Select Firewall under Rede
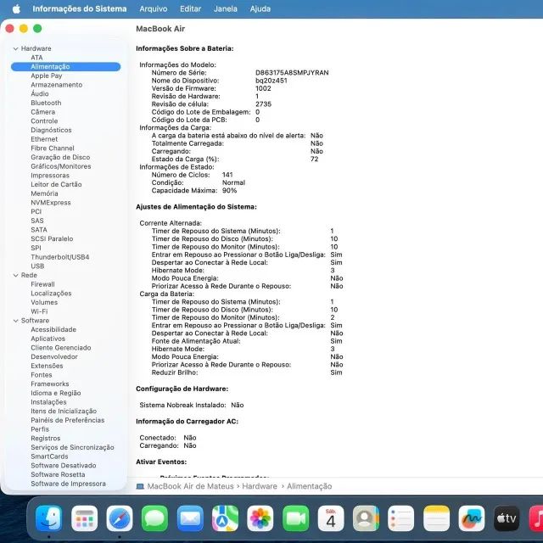 tap(42, 284)
